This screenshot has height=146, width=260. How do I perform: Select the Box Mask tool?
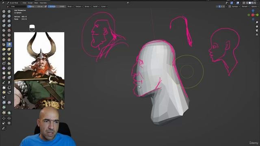(x=4, y=88)
